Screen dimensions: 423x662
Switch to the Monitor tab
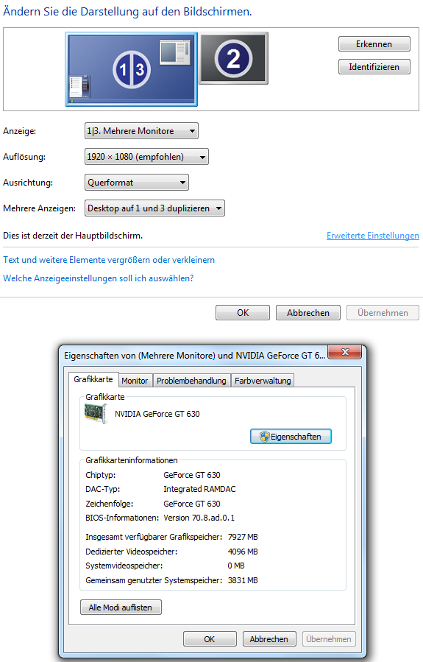click(x=135, y=381)
